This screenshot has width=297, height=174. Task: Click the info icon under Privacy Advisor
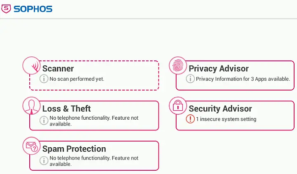190,79
